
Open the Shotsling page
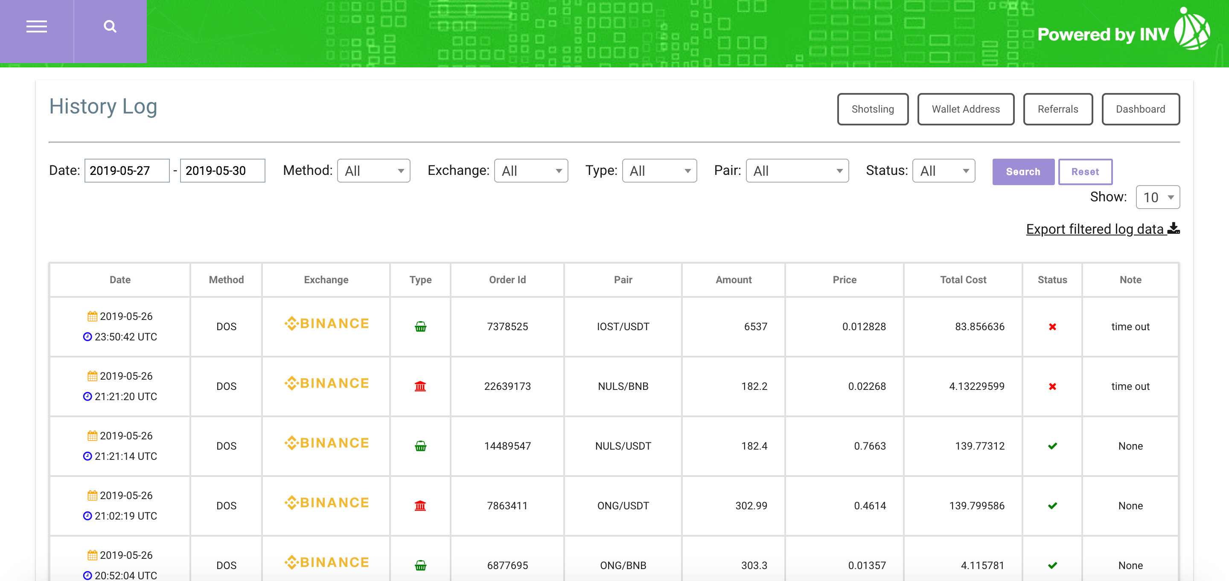coord(873,109)
